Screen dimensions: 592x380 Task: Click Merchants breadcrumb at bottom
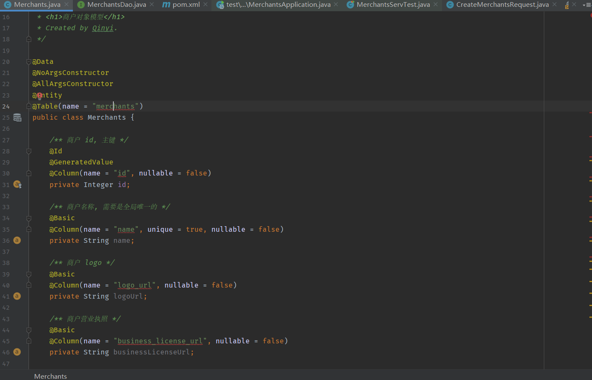coord(50,376)
